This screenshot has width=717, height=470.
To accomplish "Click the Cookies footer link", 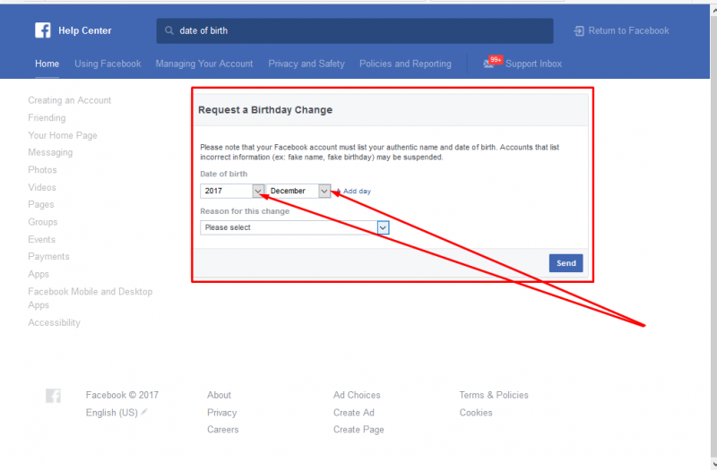I will click(476, 413).
